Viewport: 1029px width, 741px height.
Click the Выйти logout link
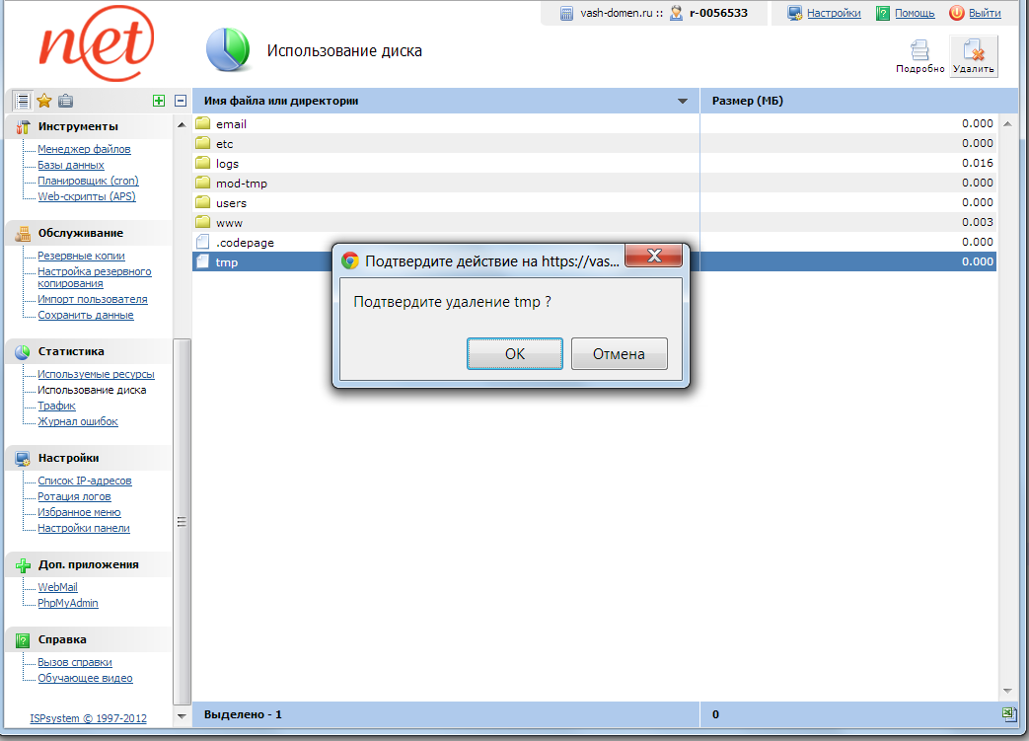click(984, 13)
